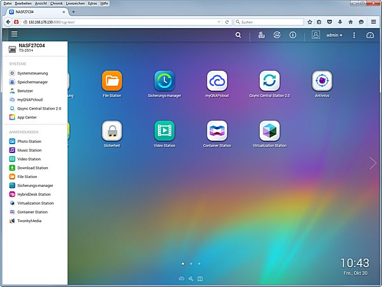Viewport: 382px width, 287px height.
Task: Click the help book icon at bottom
Action: (200, 279)
